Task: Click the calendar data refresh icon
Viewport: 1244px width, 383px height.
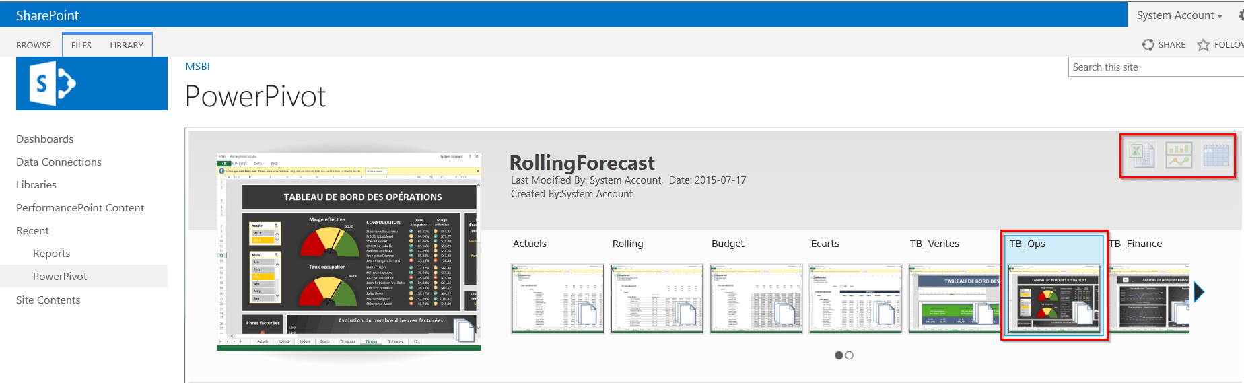Action: coord(1215,155)
